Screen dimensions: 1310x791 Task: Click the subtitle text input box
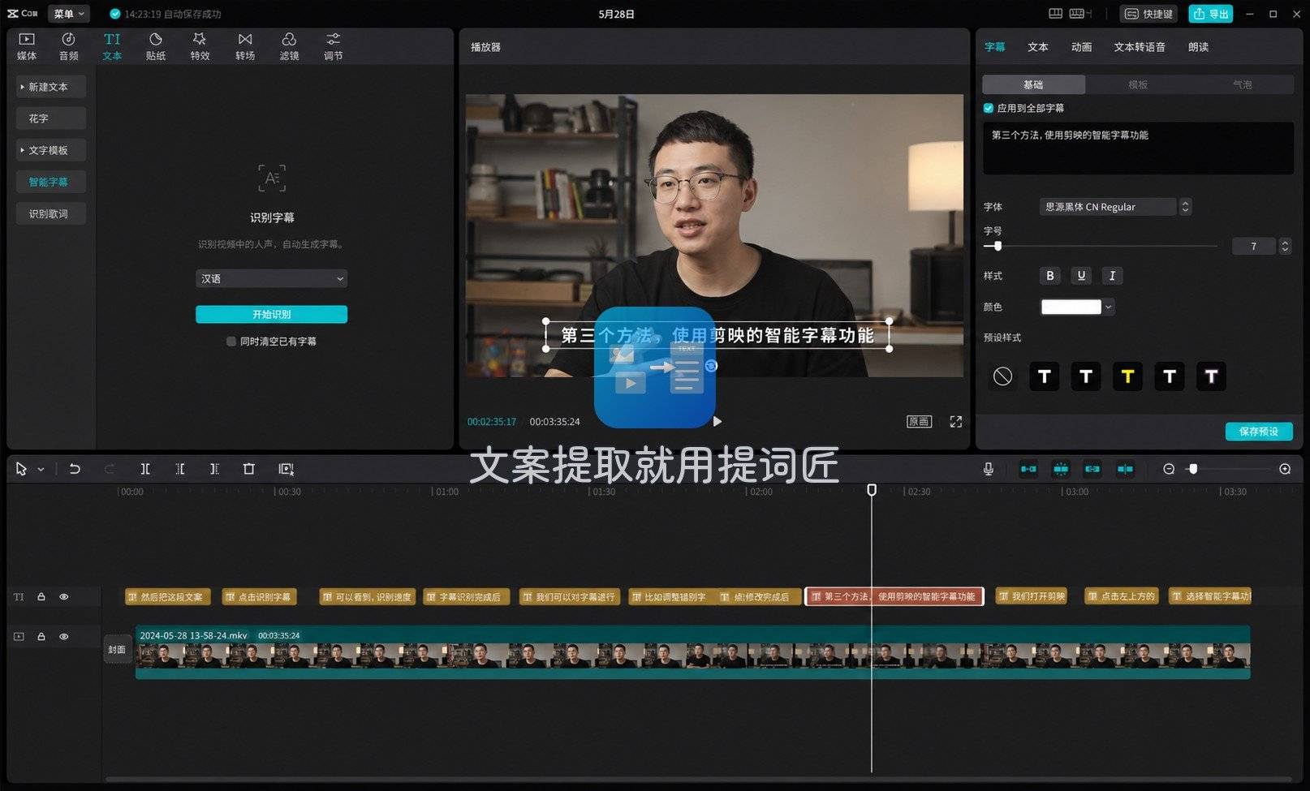(x=1138, y=148)
